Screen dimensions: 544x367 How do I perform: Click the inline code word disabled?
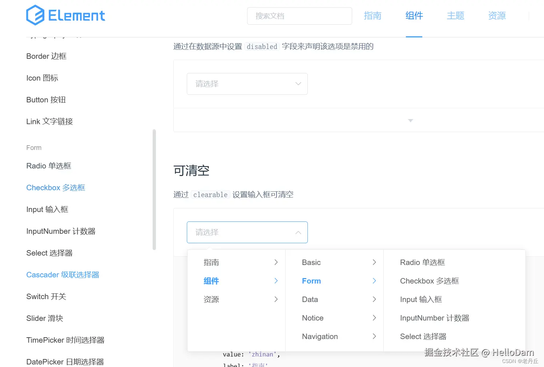262,46
